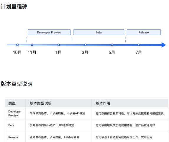This screenshot has width=169, height=142.
Task: Select the 5月 timeline marker dot
Action: 112,45
